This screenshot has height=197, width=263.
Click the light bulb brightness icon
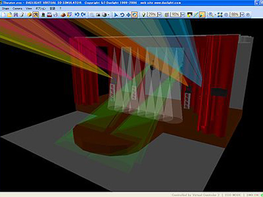pos(144,15)
